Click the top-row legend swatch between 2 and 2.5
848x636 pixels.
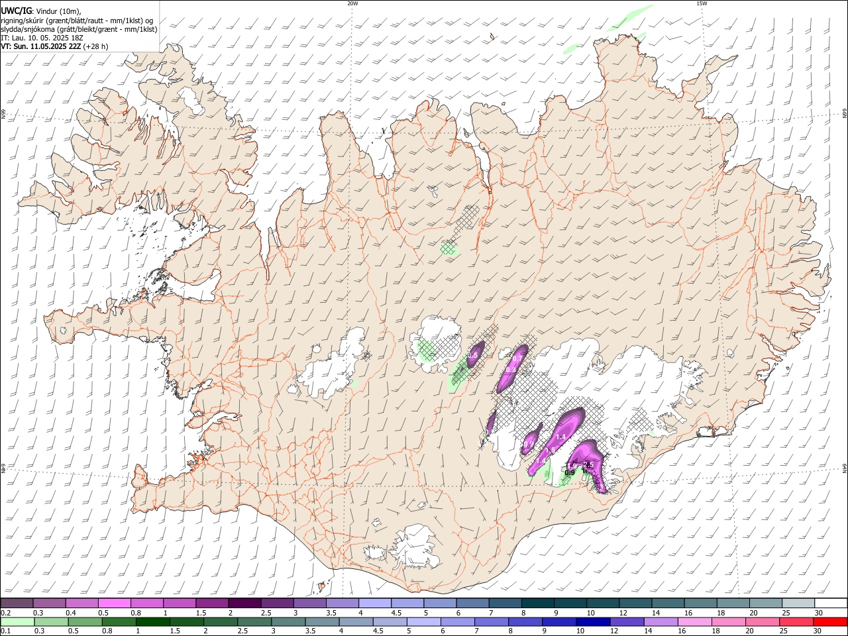point(244,603)
